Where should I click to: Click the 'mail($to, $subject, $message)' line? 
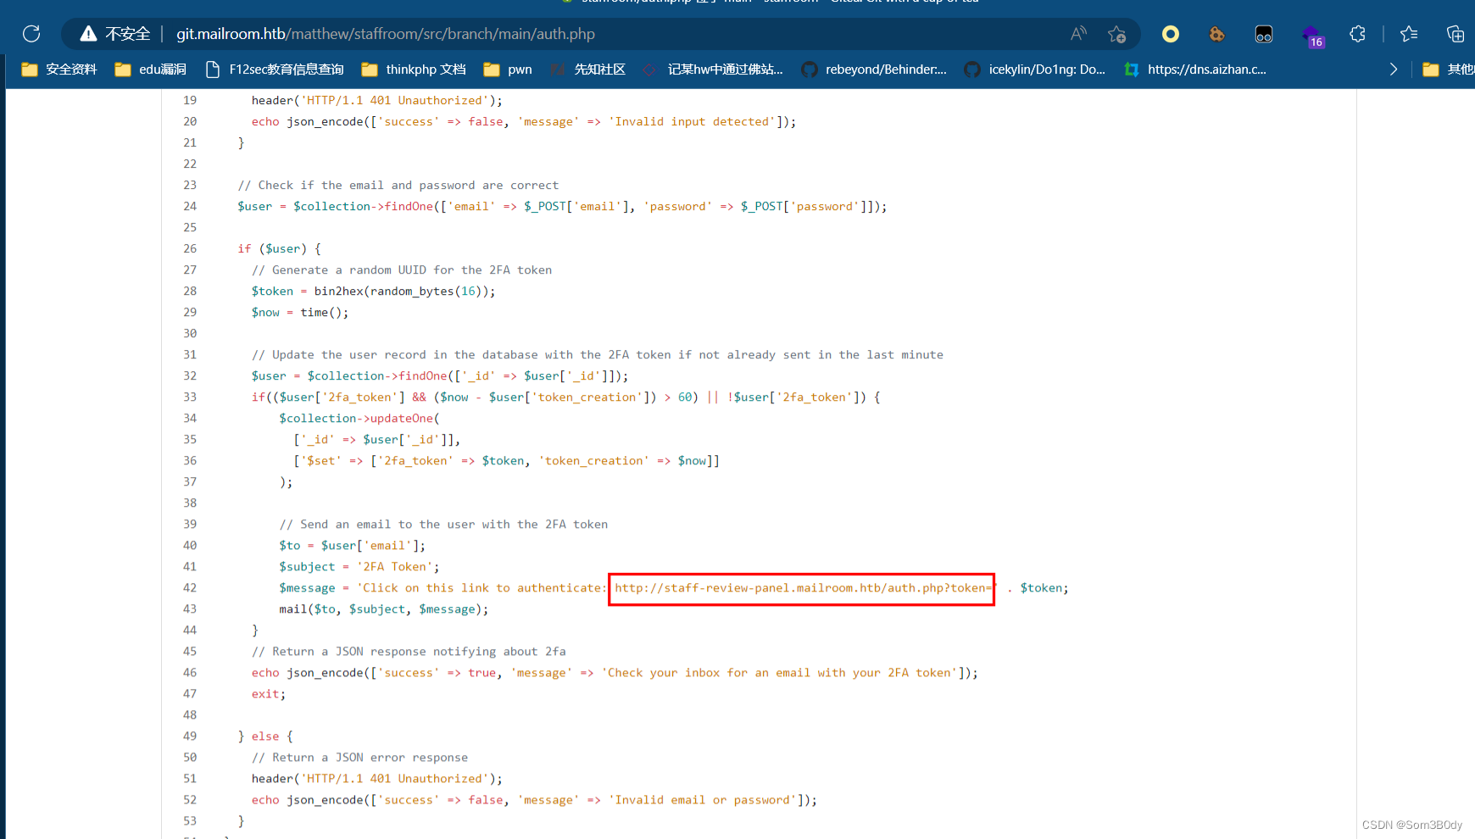(384, 609)
